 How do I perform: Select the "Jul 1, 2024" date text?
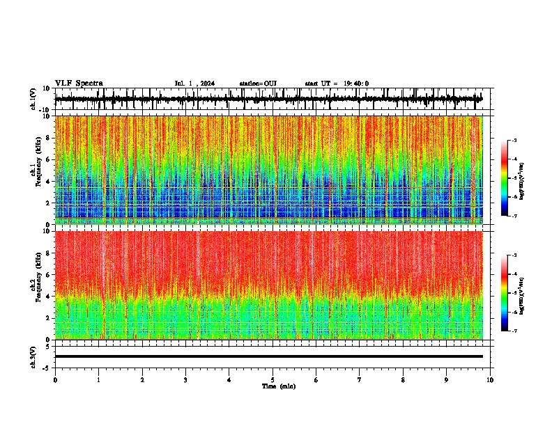(x=194, y=84)
